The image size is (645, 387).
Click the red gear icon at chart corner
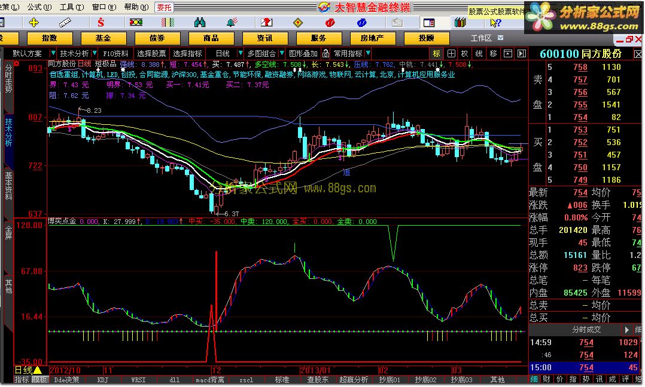(17, 64)
